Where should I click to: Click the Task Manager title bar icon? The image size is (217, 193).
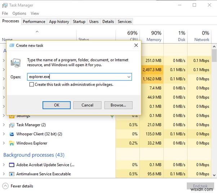coord(5,5)
